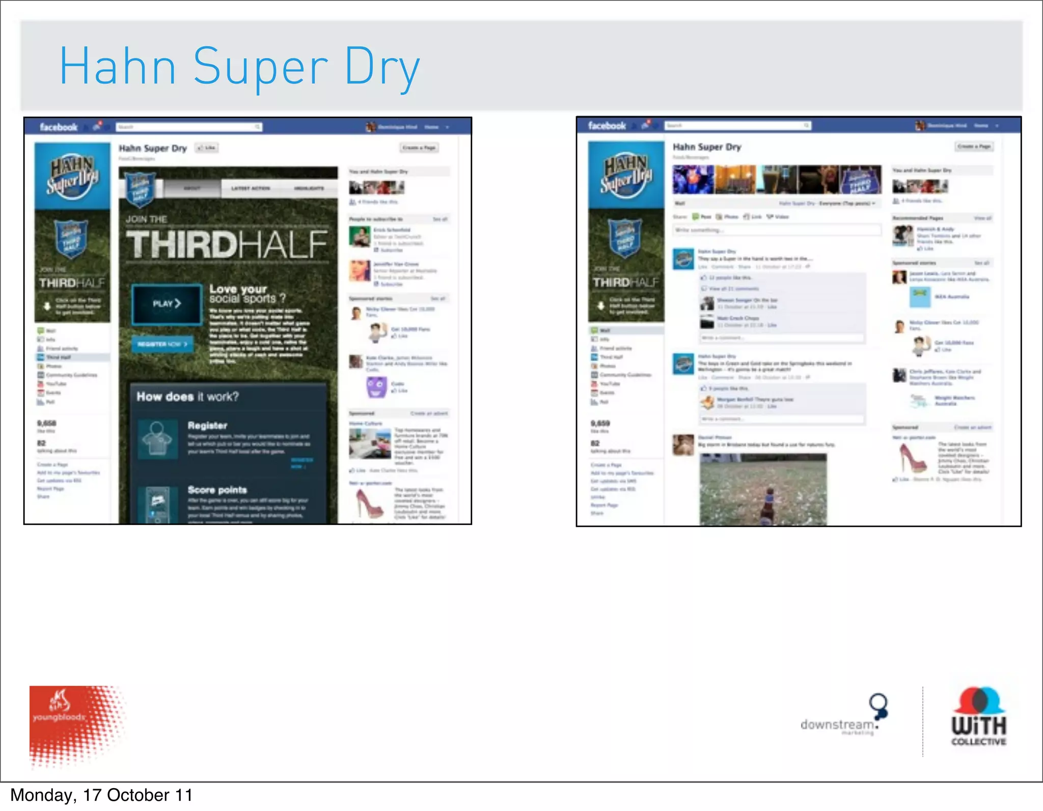Click purple Cudo monster thumbnail
The height and width of the screenshot is (811, 1043).
(x=377, y=387)
